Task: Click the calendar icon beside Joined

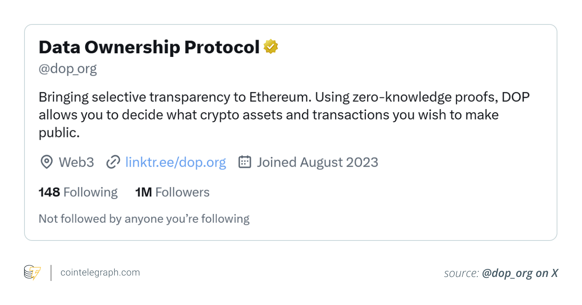Action: point(245,162)
